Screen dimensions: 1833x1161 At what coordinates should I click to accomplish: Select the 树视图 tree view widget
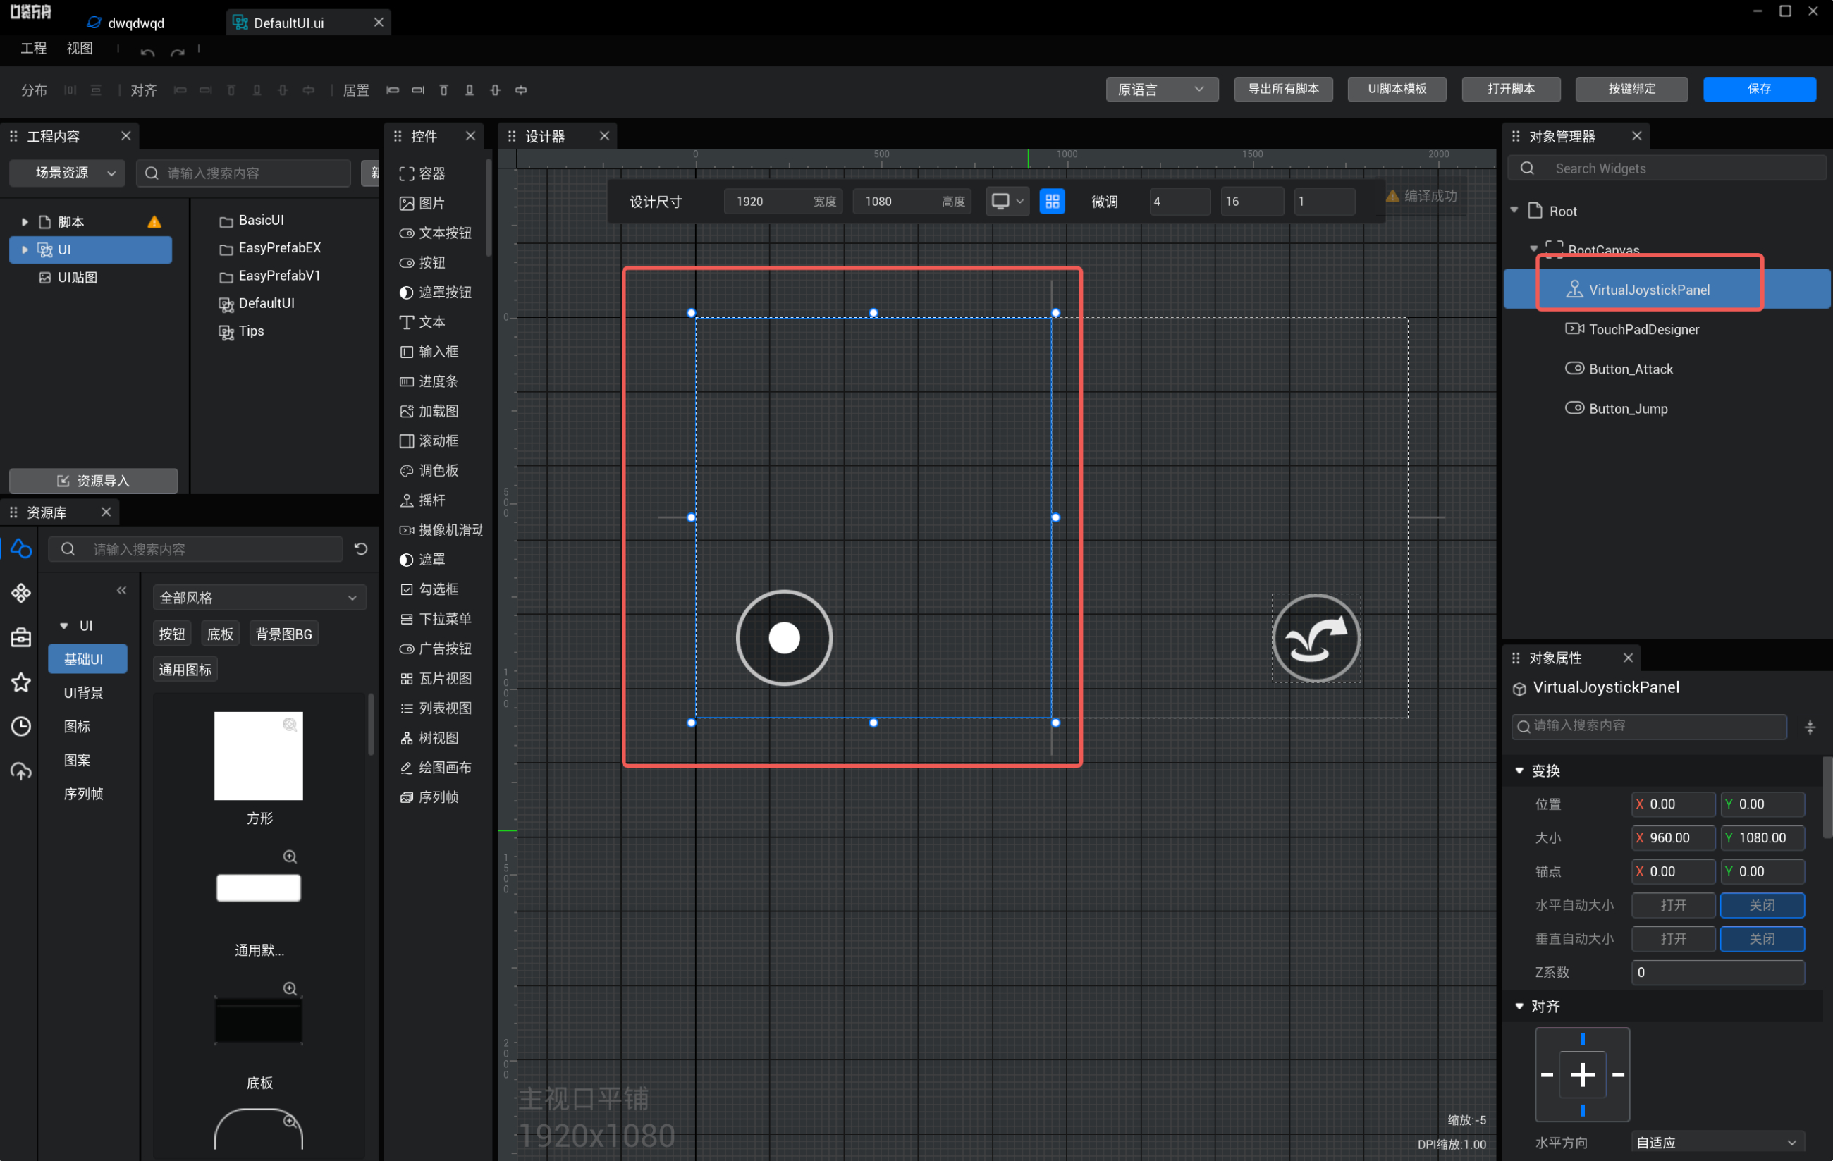pos(429,738)
